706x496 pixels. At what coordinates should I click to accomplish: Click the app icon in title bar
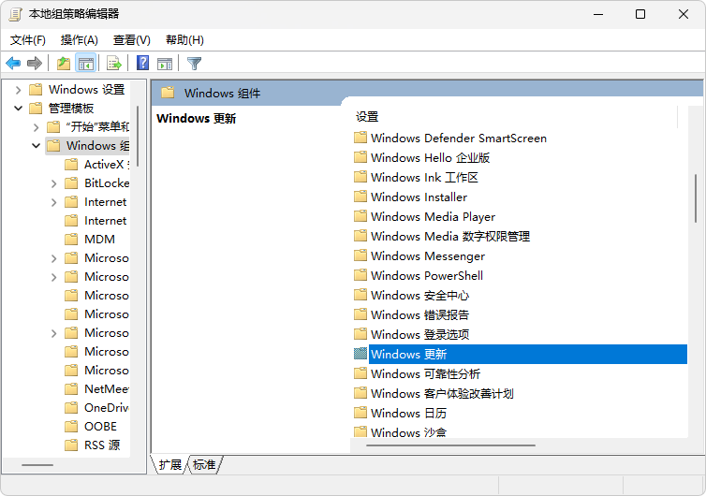(x=15, y=14)
